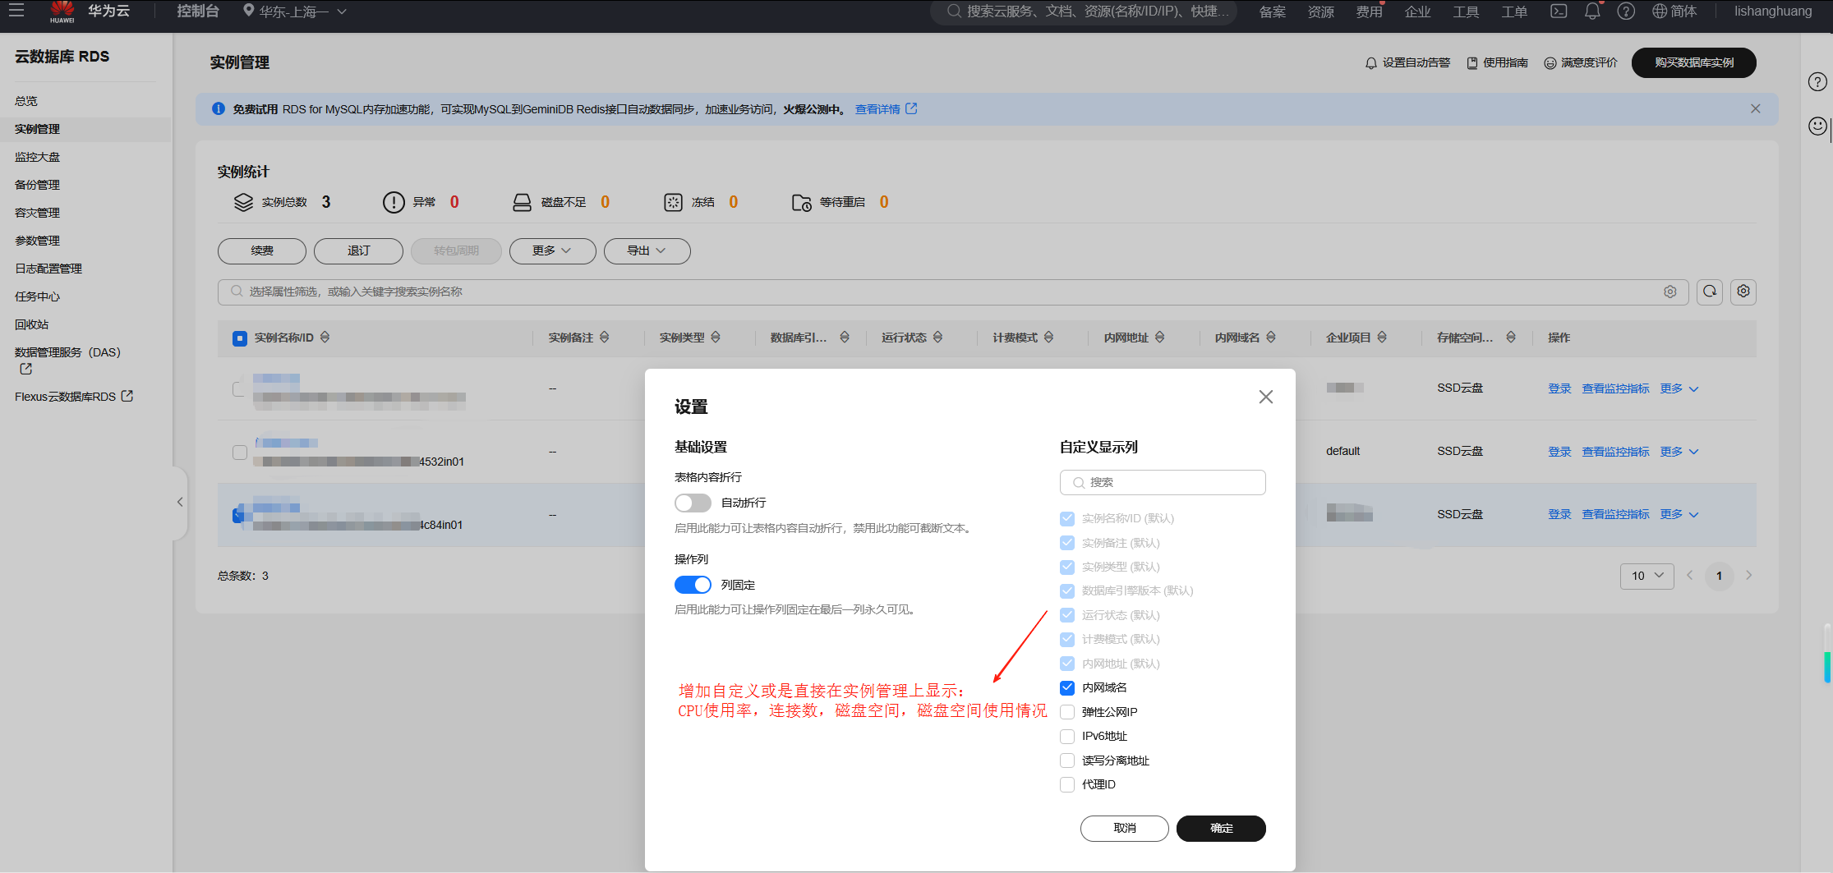Open the page size dropdown showing 10

tap(1647, 576)
